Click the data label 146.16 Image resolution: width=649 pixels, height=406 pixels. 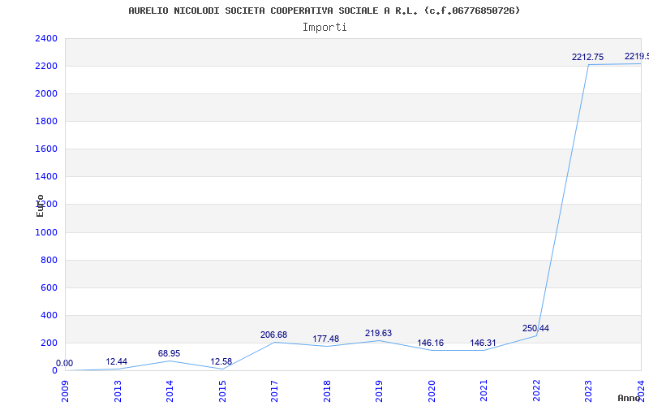tap(431, 343)
